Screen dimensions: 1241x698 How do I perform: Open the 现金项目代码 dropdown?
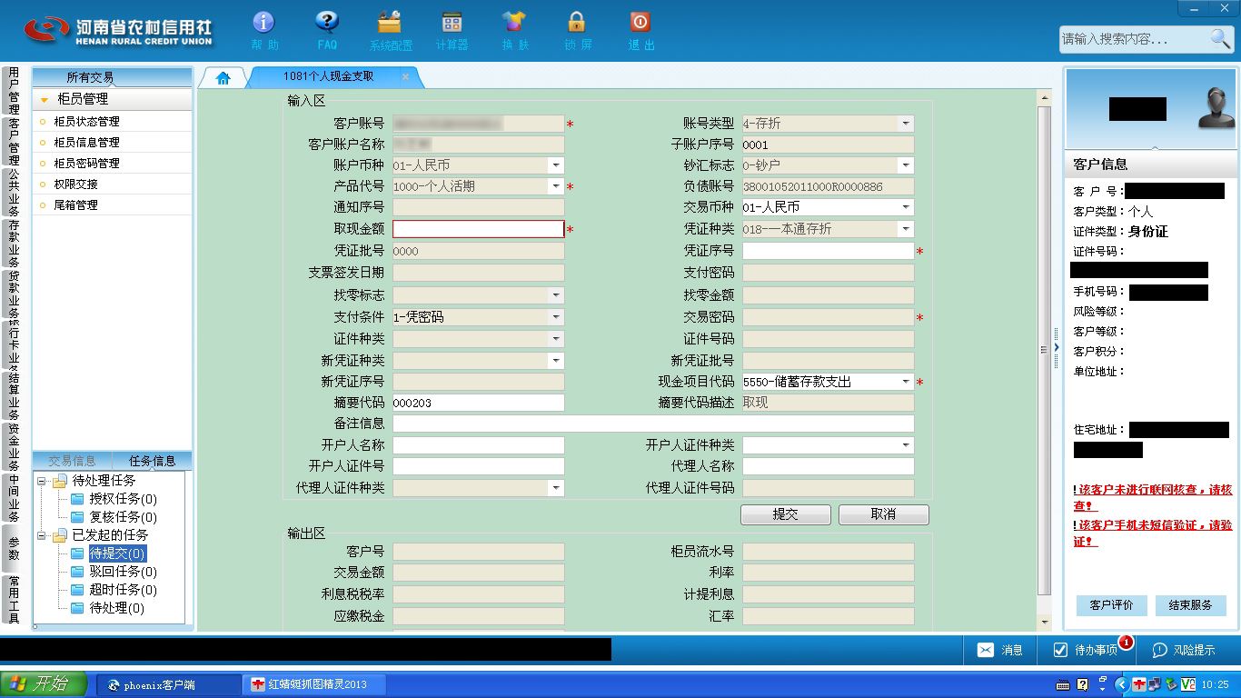906,382
